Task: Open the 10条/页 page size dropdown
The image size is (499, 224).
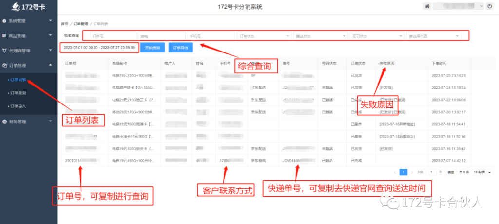Action: click(x=482, y=172)
